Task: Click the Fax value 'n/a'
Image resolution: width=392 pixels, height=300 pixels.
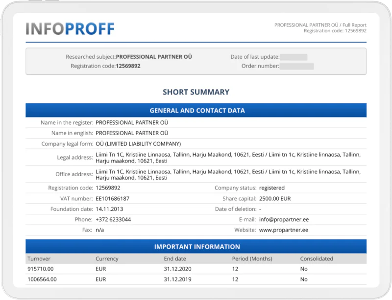Action: pyautogui.click(x=100, y=230)
